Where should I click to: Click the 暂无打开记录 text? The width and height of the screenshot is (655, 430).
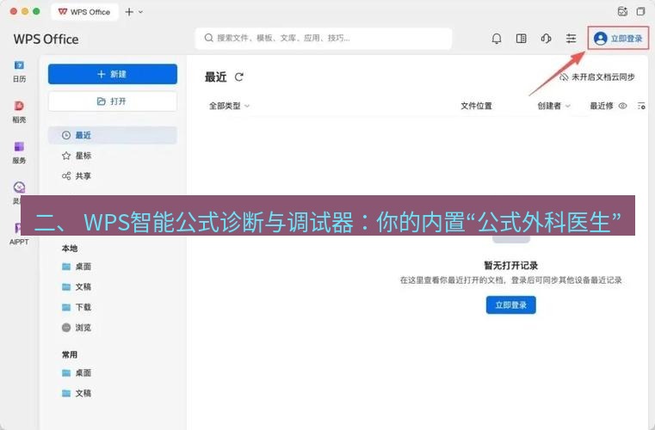click(x=510, y=266)
